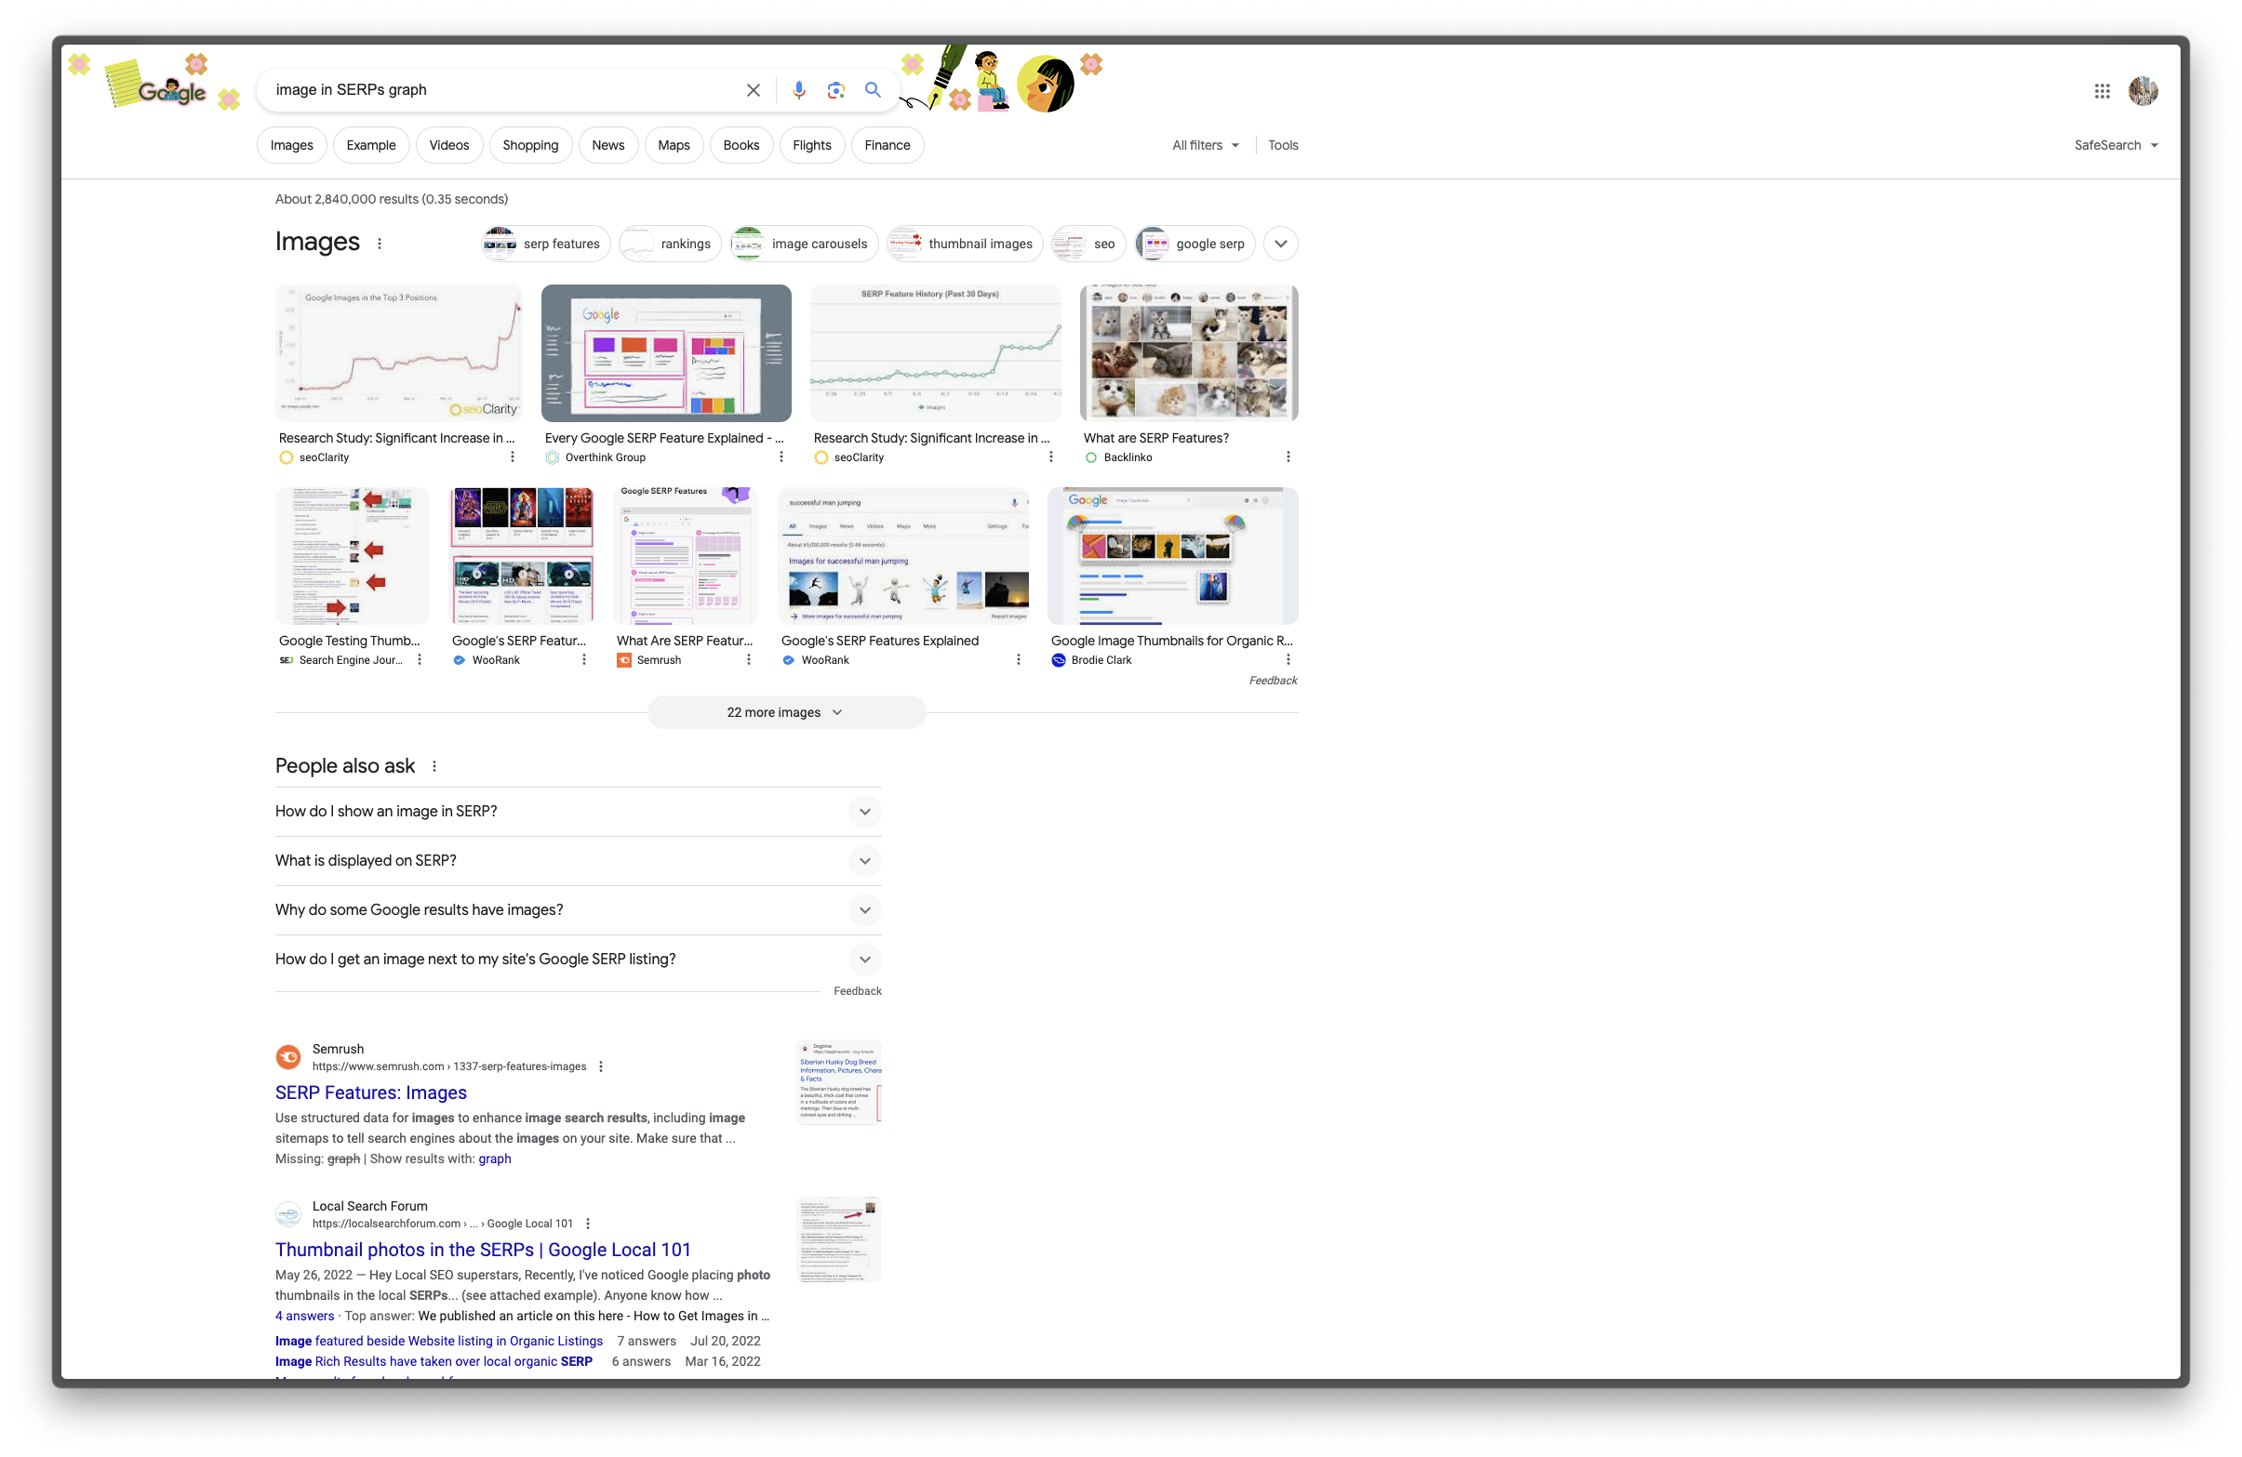Open the "SERP Features: Images" result link

pos(371,1093)
